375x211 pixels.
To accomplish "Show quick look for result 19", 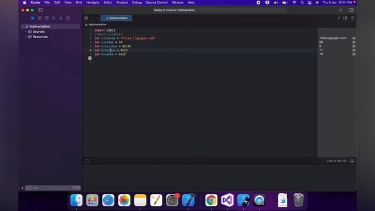I will pos(354,55).
